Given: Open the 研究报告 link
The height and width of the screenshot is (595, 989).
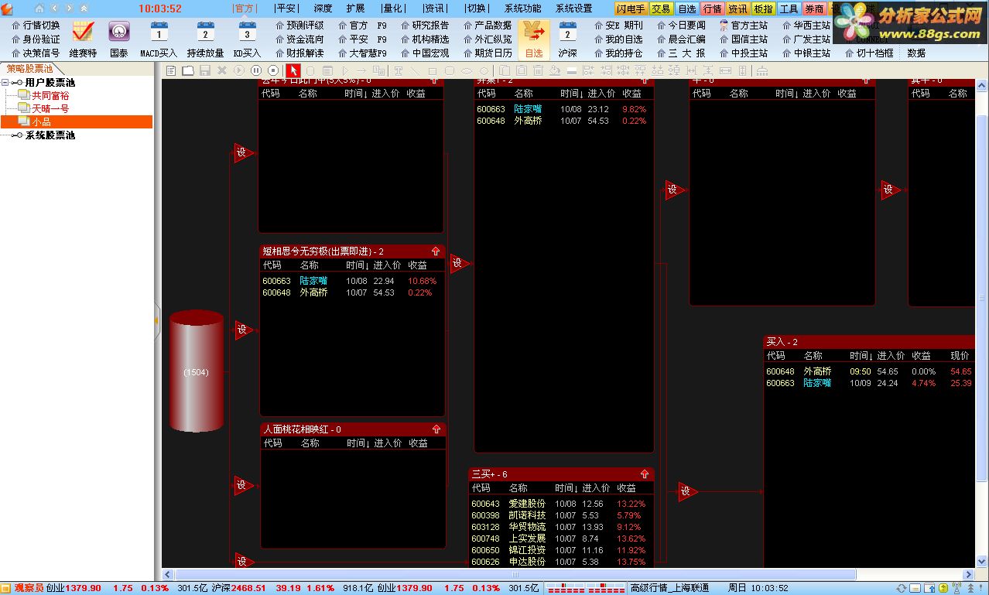Looking at the screenshot, I should (x=425, y=25).
